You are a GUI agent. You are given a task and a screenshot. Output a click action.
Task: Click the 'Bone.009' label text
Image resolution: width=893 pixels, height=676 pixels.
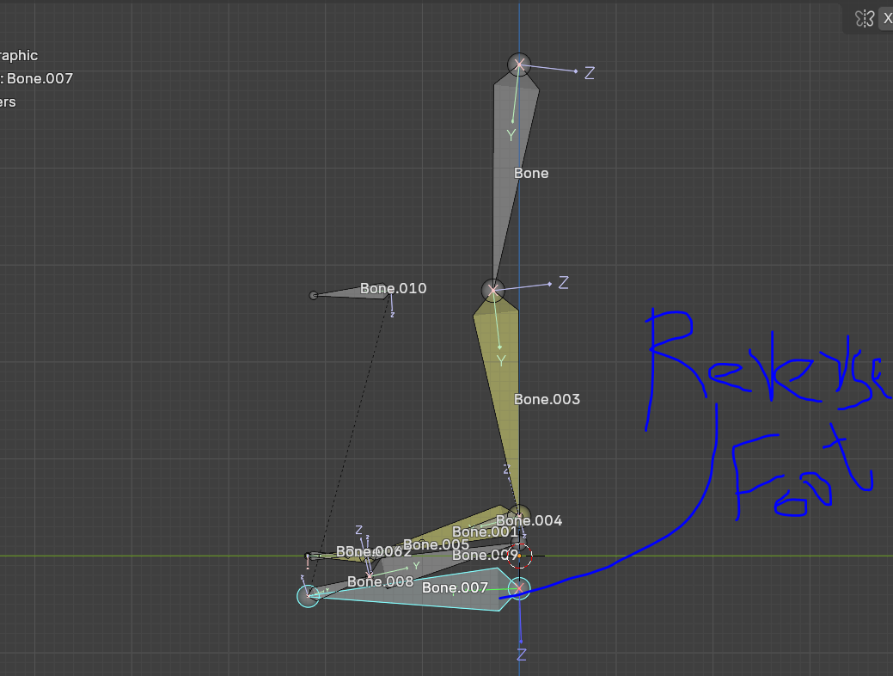[x=486, y=556]
